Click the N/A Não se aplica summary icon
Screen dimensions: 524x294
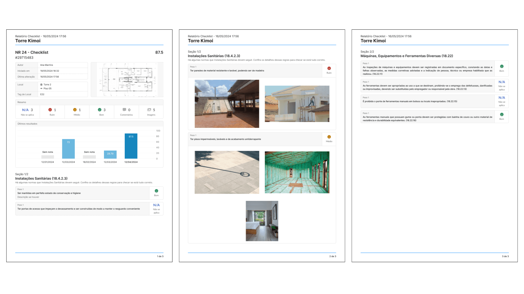pos(25,110)
